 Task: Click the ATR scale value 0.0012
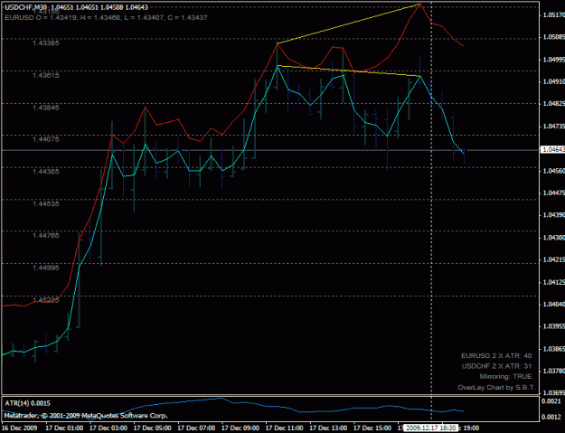tap(551, 417)
